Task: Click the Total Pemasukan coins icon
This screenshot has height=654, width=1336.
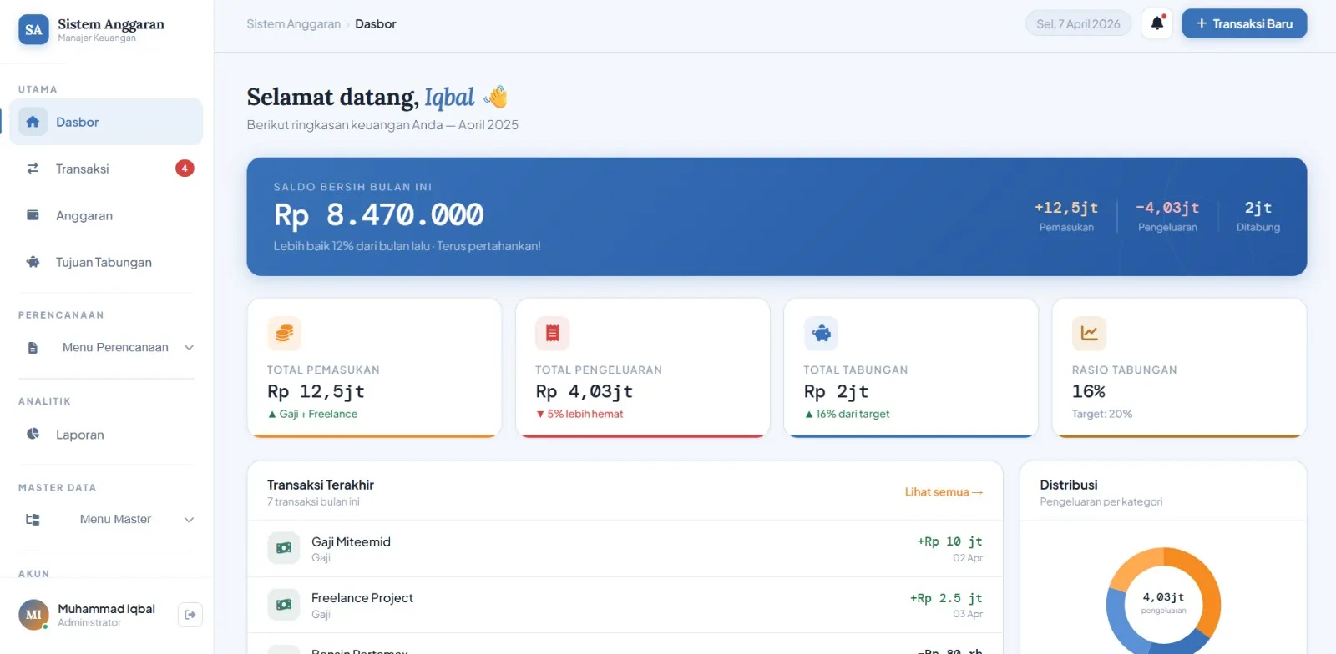Action: [x=284, y=333]
